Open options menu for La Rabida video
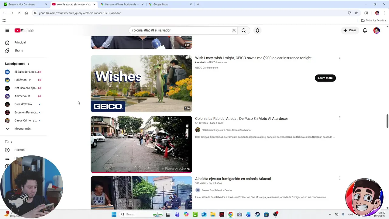The image size is (389, 219). click(340, 118)
